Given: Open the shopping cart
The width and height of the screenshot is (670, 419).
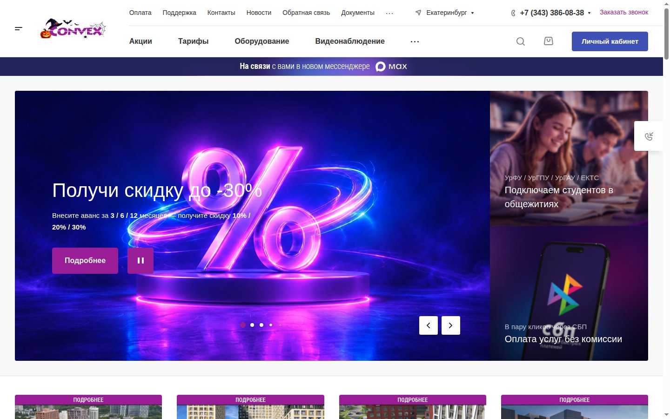Looking at the screenshot, I should coord(549,41).
